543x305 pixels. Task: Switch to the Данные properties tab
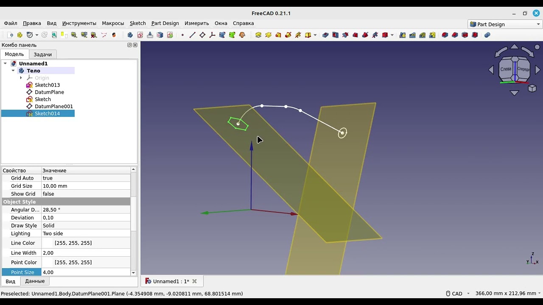tap(35, 281)
